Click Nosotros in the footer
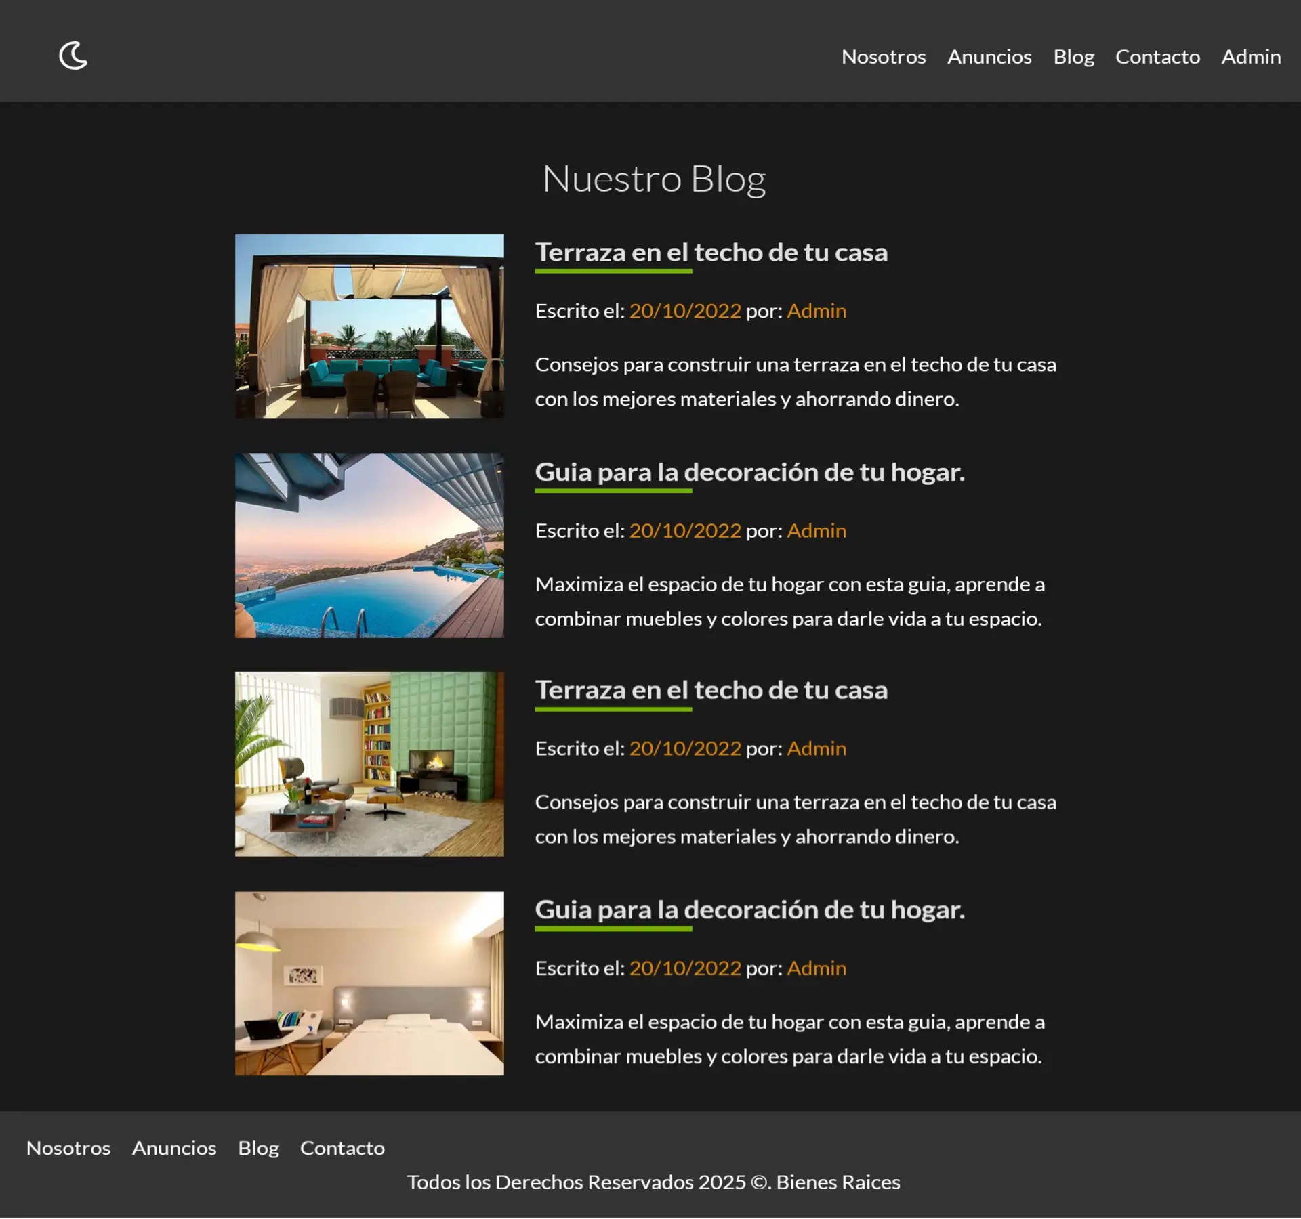This screenshot has width=1301, height=1219. coord(68,1148)
